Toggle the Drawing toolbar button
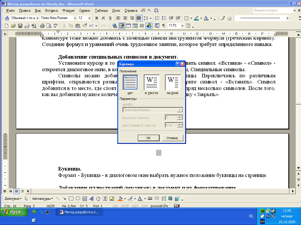301x225 pixels. [x=149, y=26]
